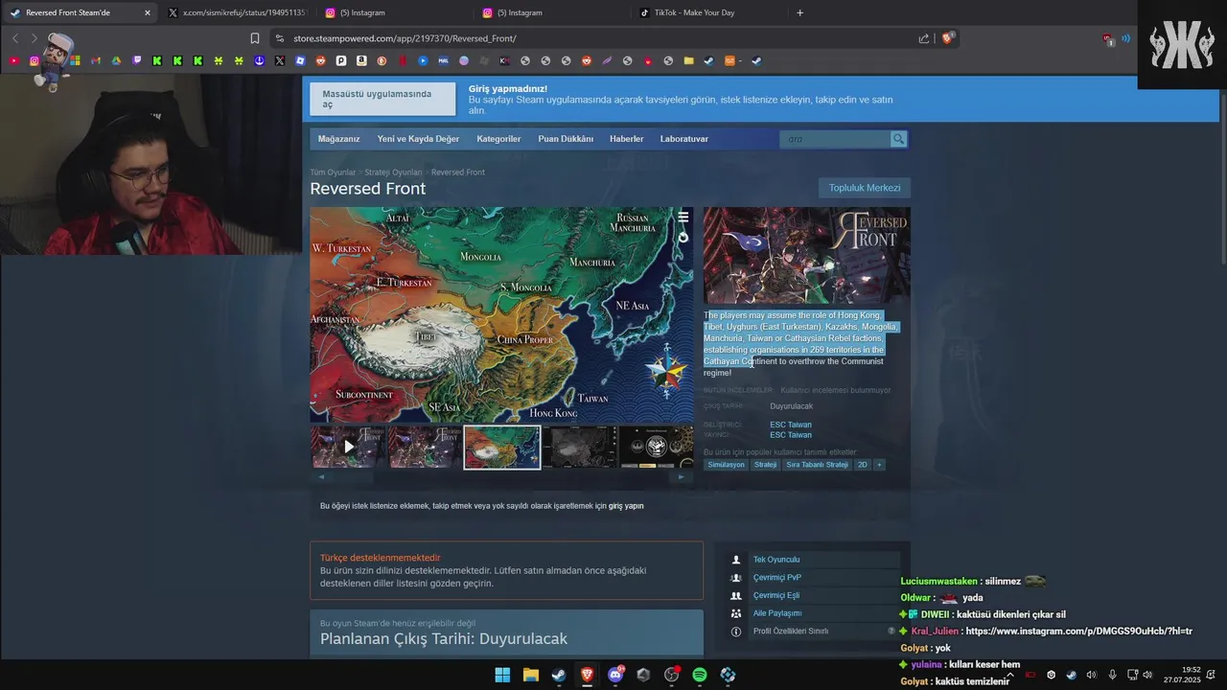This screenshot has width=1227, height=690.
Task: Open the Tüm Oyunlar breadcrumb link
Action: pos(333,172)
